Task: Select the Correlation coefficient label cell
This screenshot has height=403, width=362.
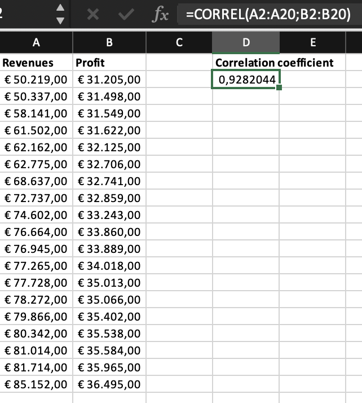Action: [x=246, y=63]
